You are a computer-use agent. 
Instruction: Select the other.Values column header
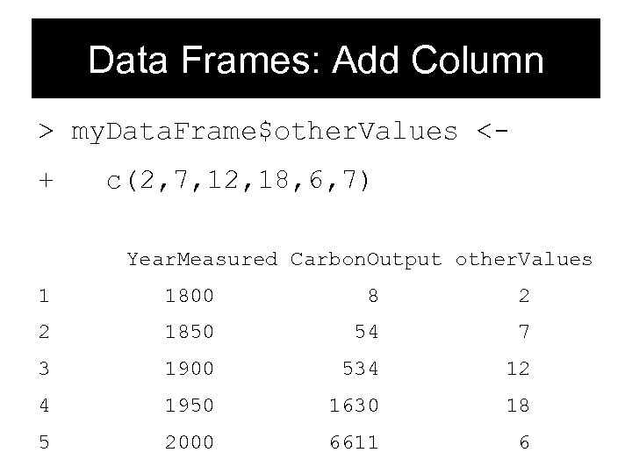point(523,259)
